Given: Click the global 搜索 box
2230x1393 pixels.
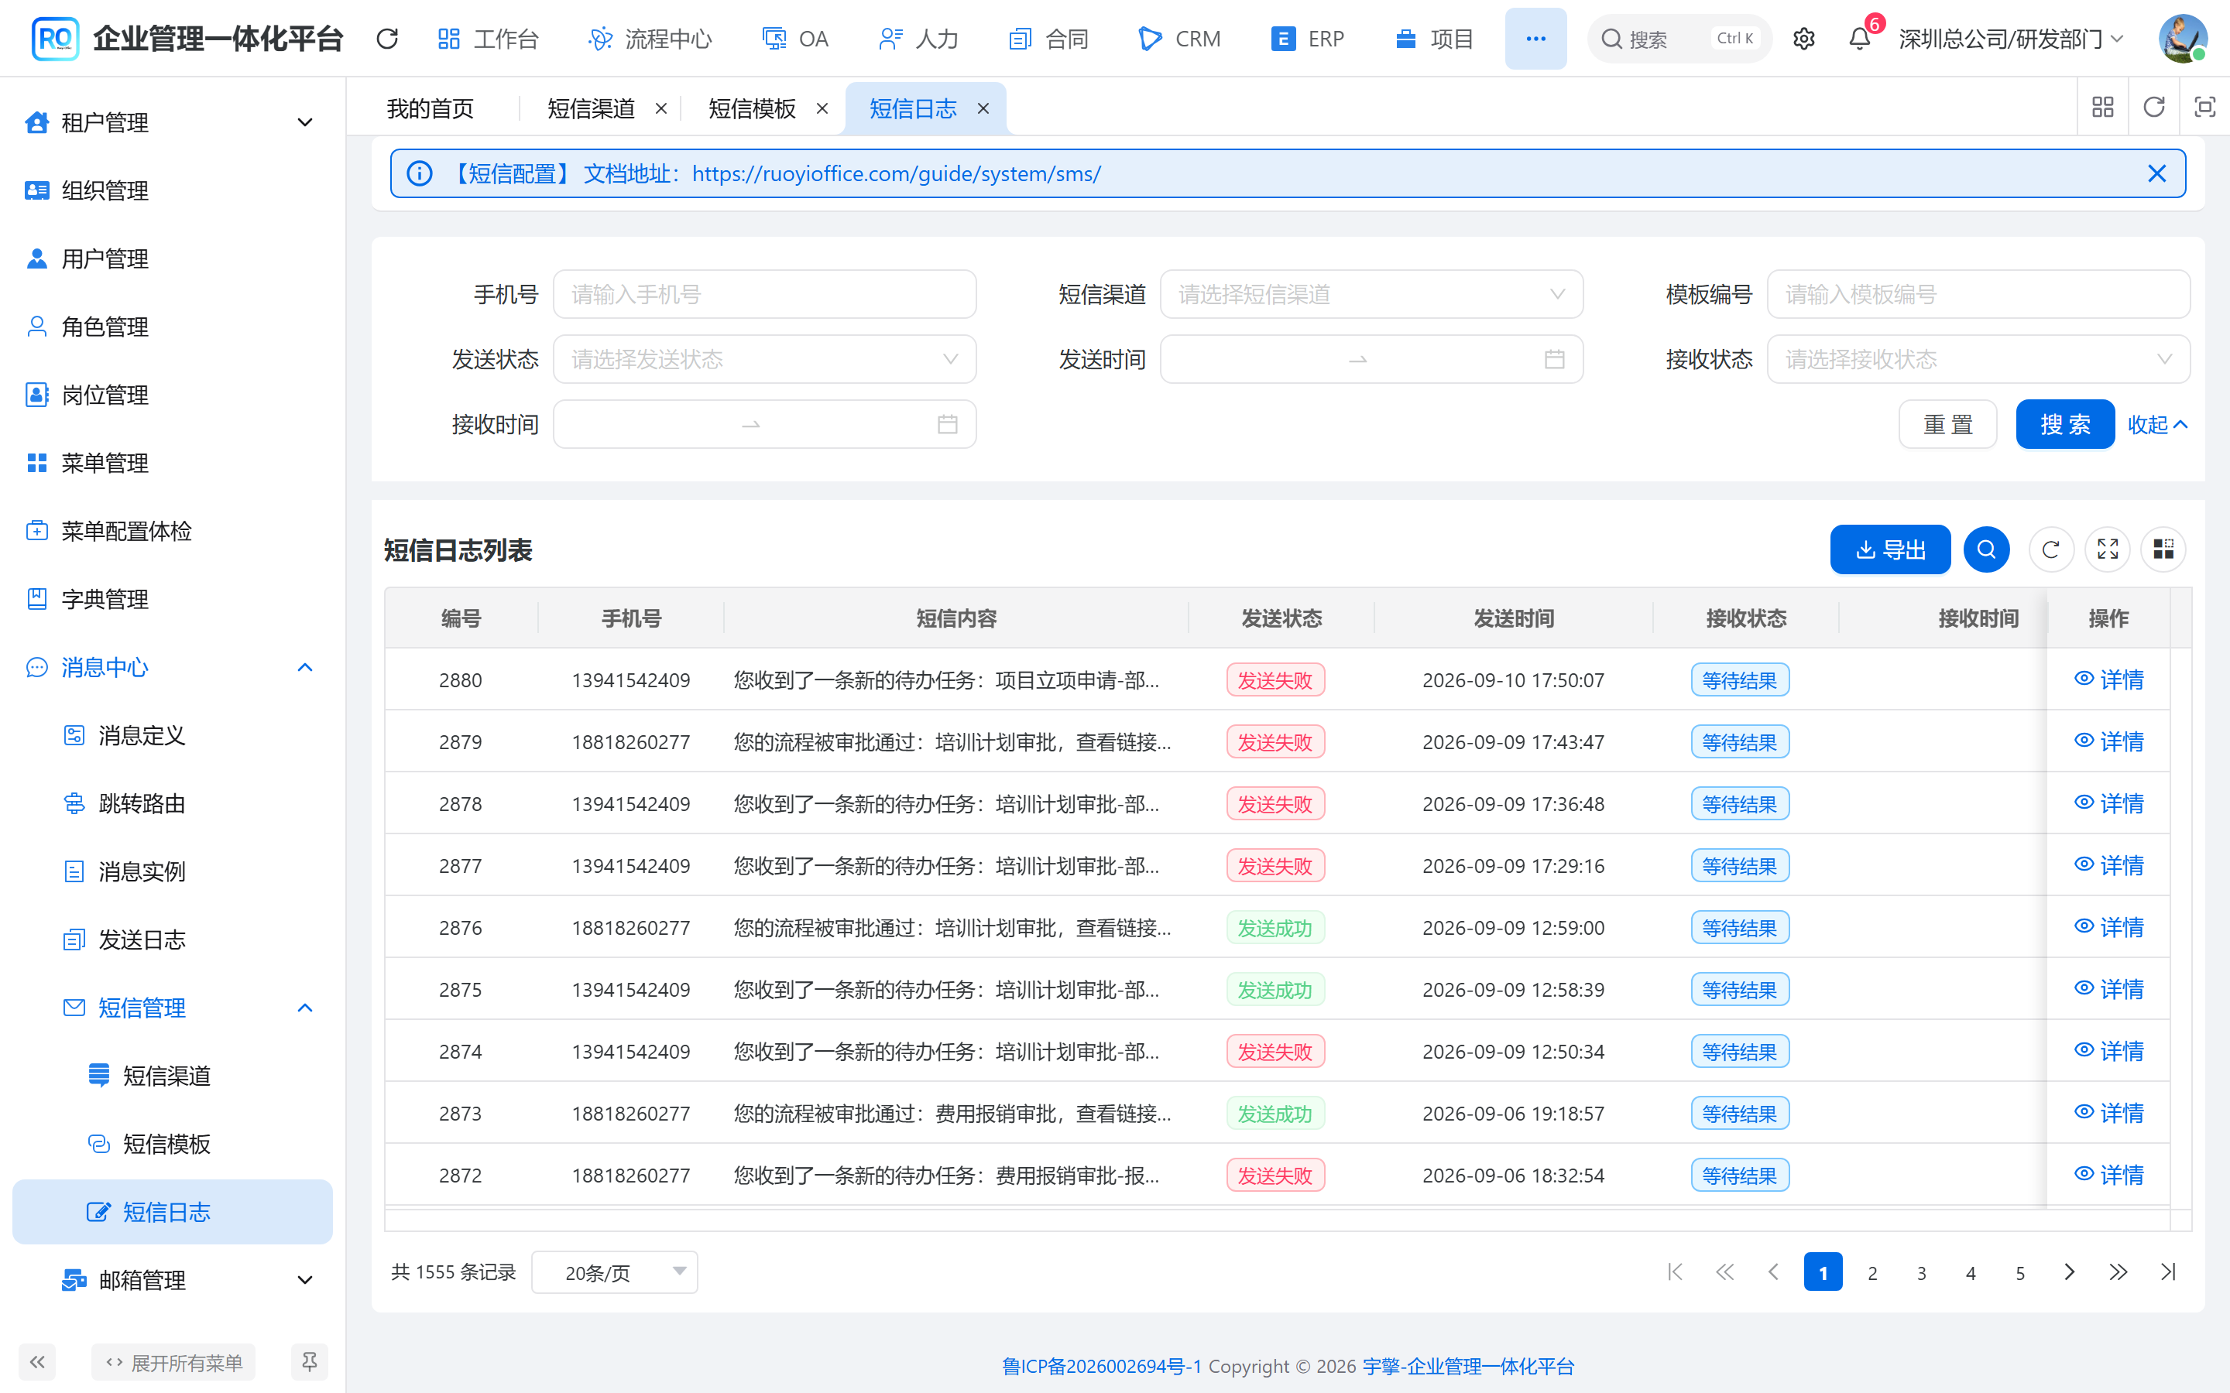Looking at the screenshot, I should pyautogui.click(x=1679, y=39).
